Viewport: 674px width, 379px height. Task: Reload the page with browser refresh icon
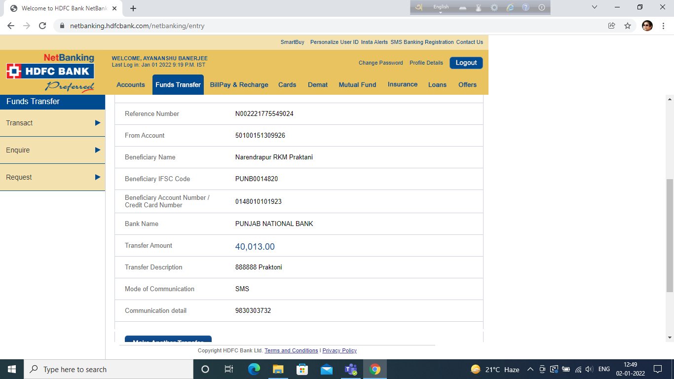(42, 26)
